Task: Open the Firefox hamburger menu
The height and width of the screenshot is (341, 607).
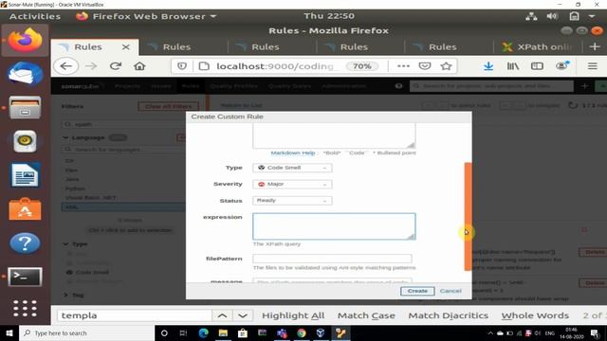Action: click(x=592, y=66)
